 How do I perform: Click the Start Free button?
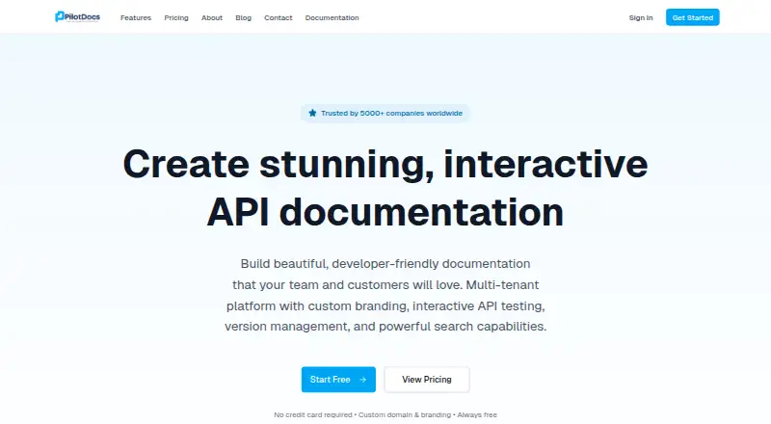click(x=338, y=380)
